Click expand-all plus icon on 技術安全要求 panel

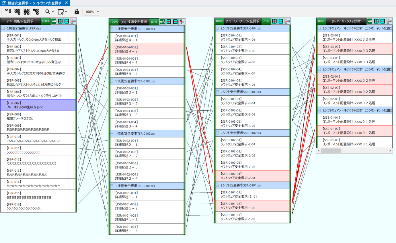[x=169, y=22]
